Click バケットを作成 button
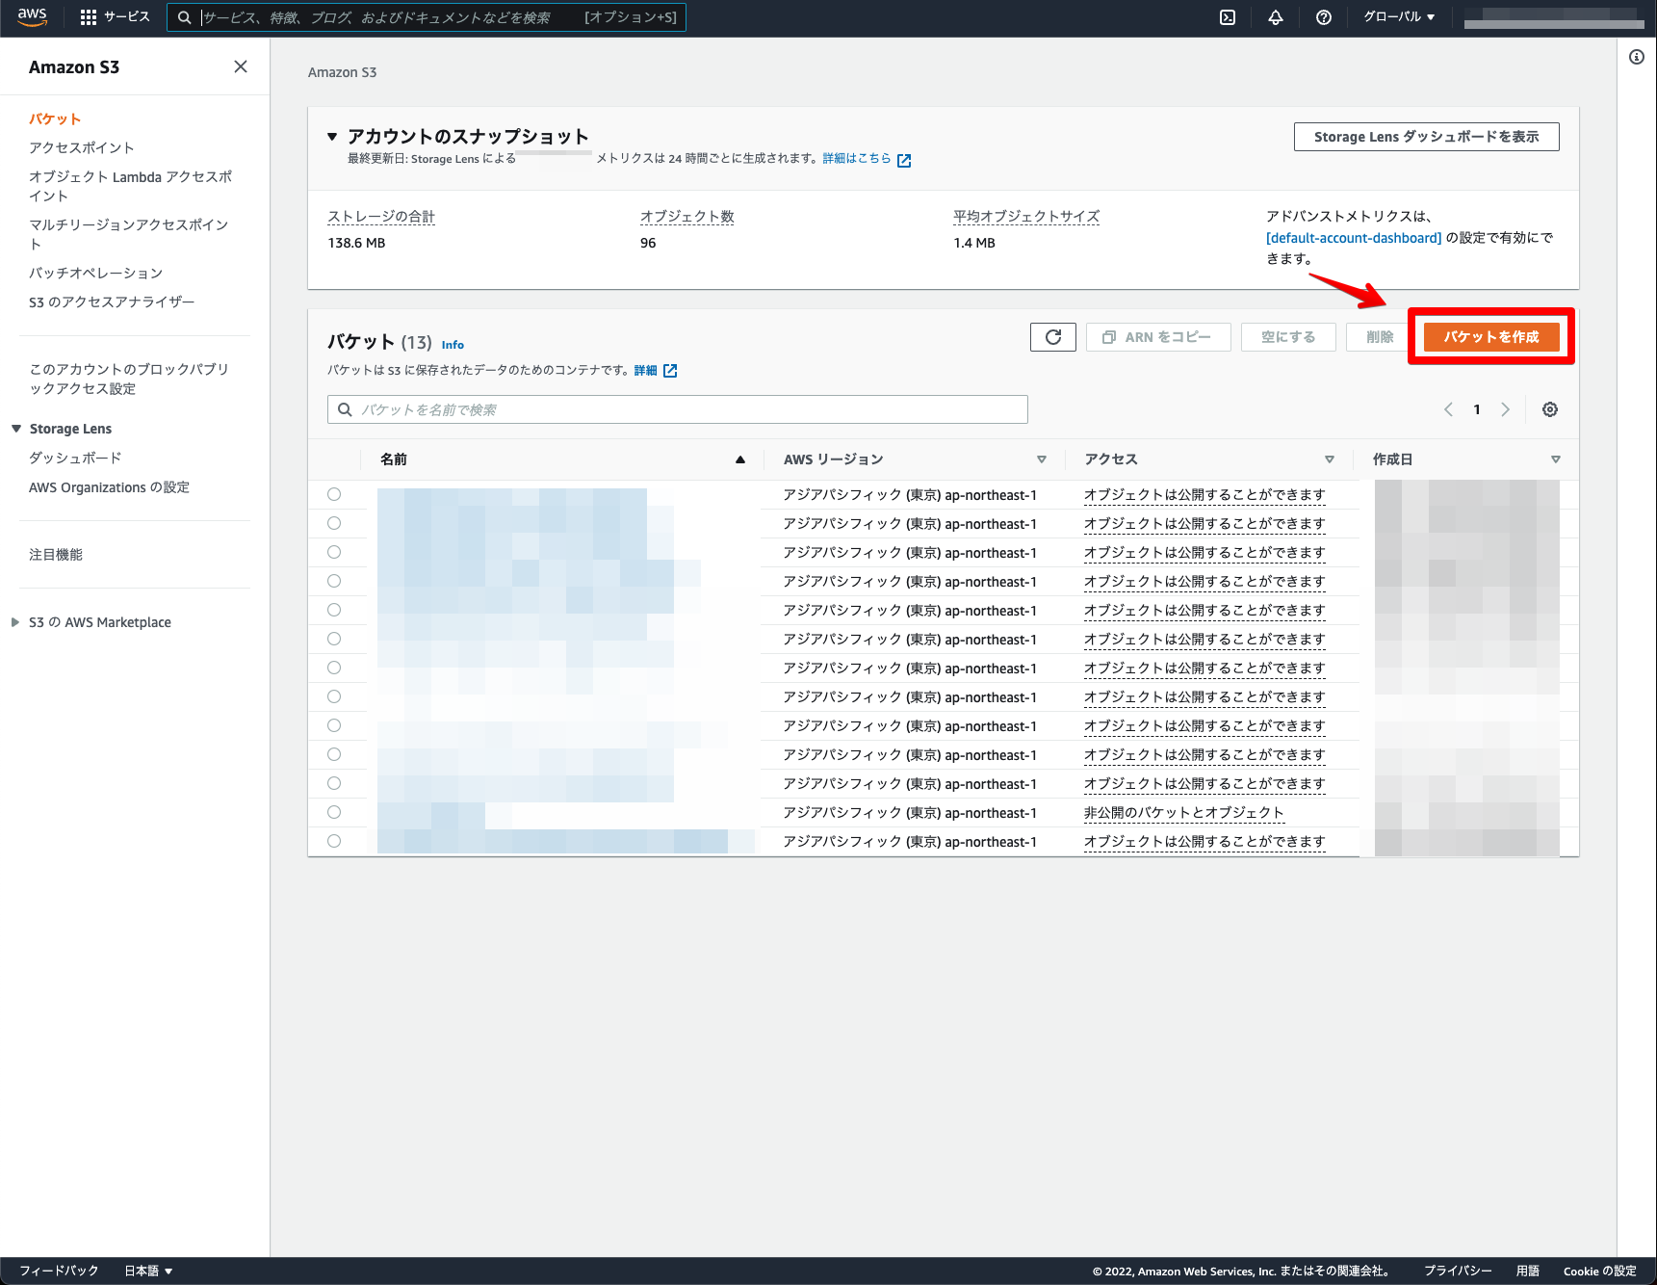1657x1285 pixels. tap(1491, 337)
